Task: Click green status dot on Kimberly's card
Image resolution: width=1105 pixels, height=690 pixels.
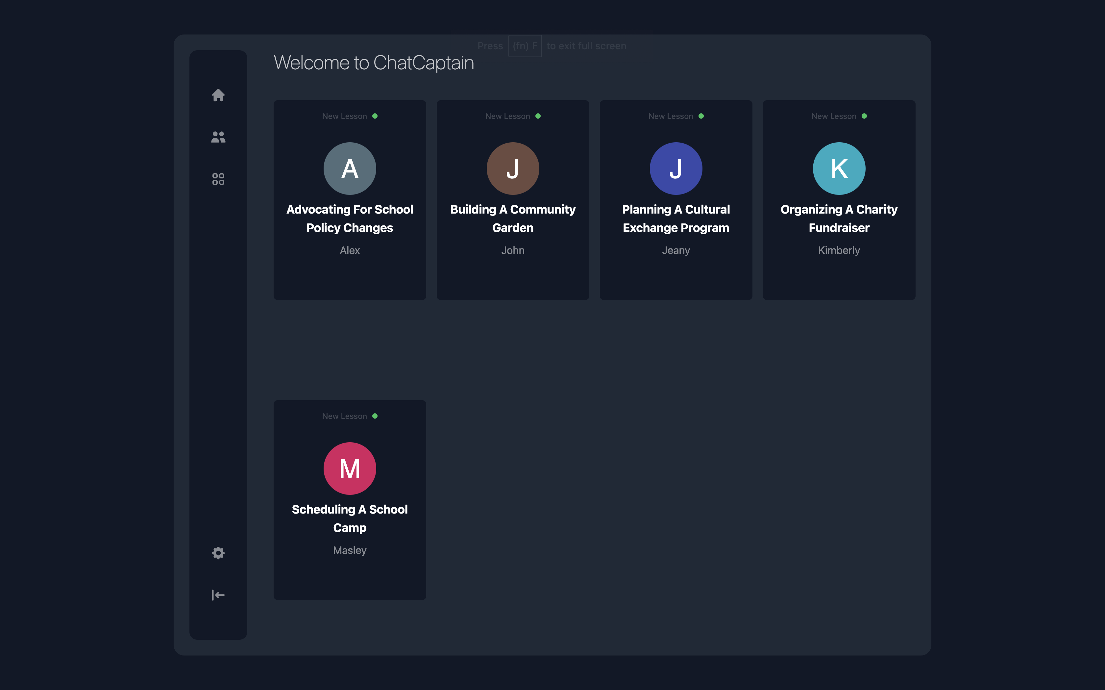Action: (x=864, y=116)
